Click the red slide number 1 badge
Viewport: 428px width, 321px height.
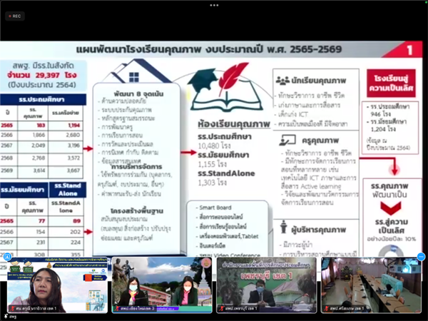coord(409,51)
